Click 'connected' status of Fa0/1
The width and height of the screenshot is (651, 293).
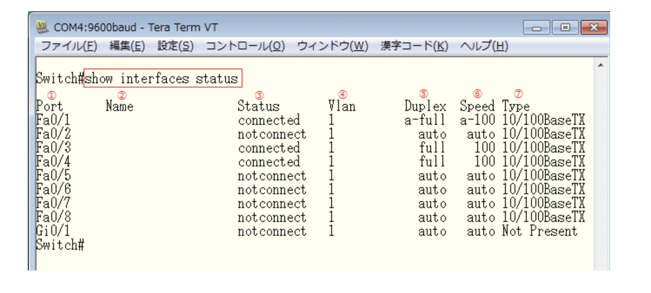coord(269,120)
